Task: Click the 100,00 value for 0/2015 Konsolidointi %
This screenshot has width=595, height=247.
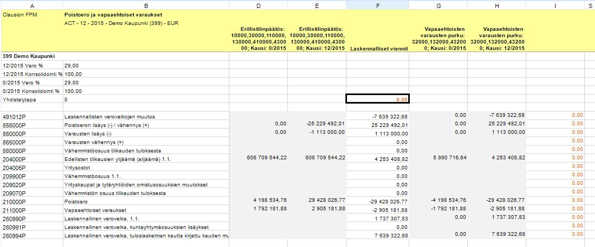Action: pyautogui.click(x=73, y=91)
